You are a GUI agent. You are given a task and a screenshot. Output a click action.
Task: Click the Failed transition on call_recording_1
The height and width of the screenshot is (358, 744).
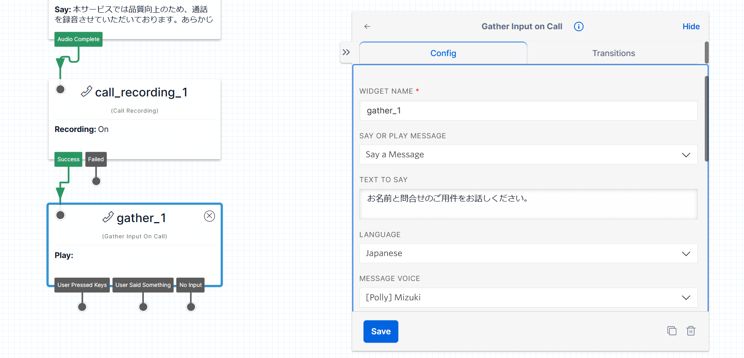96,159
